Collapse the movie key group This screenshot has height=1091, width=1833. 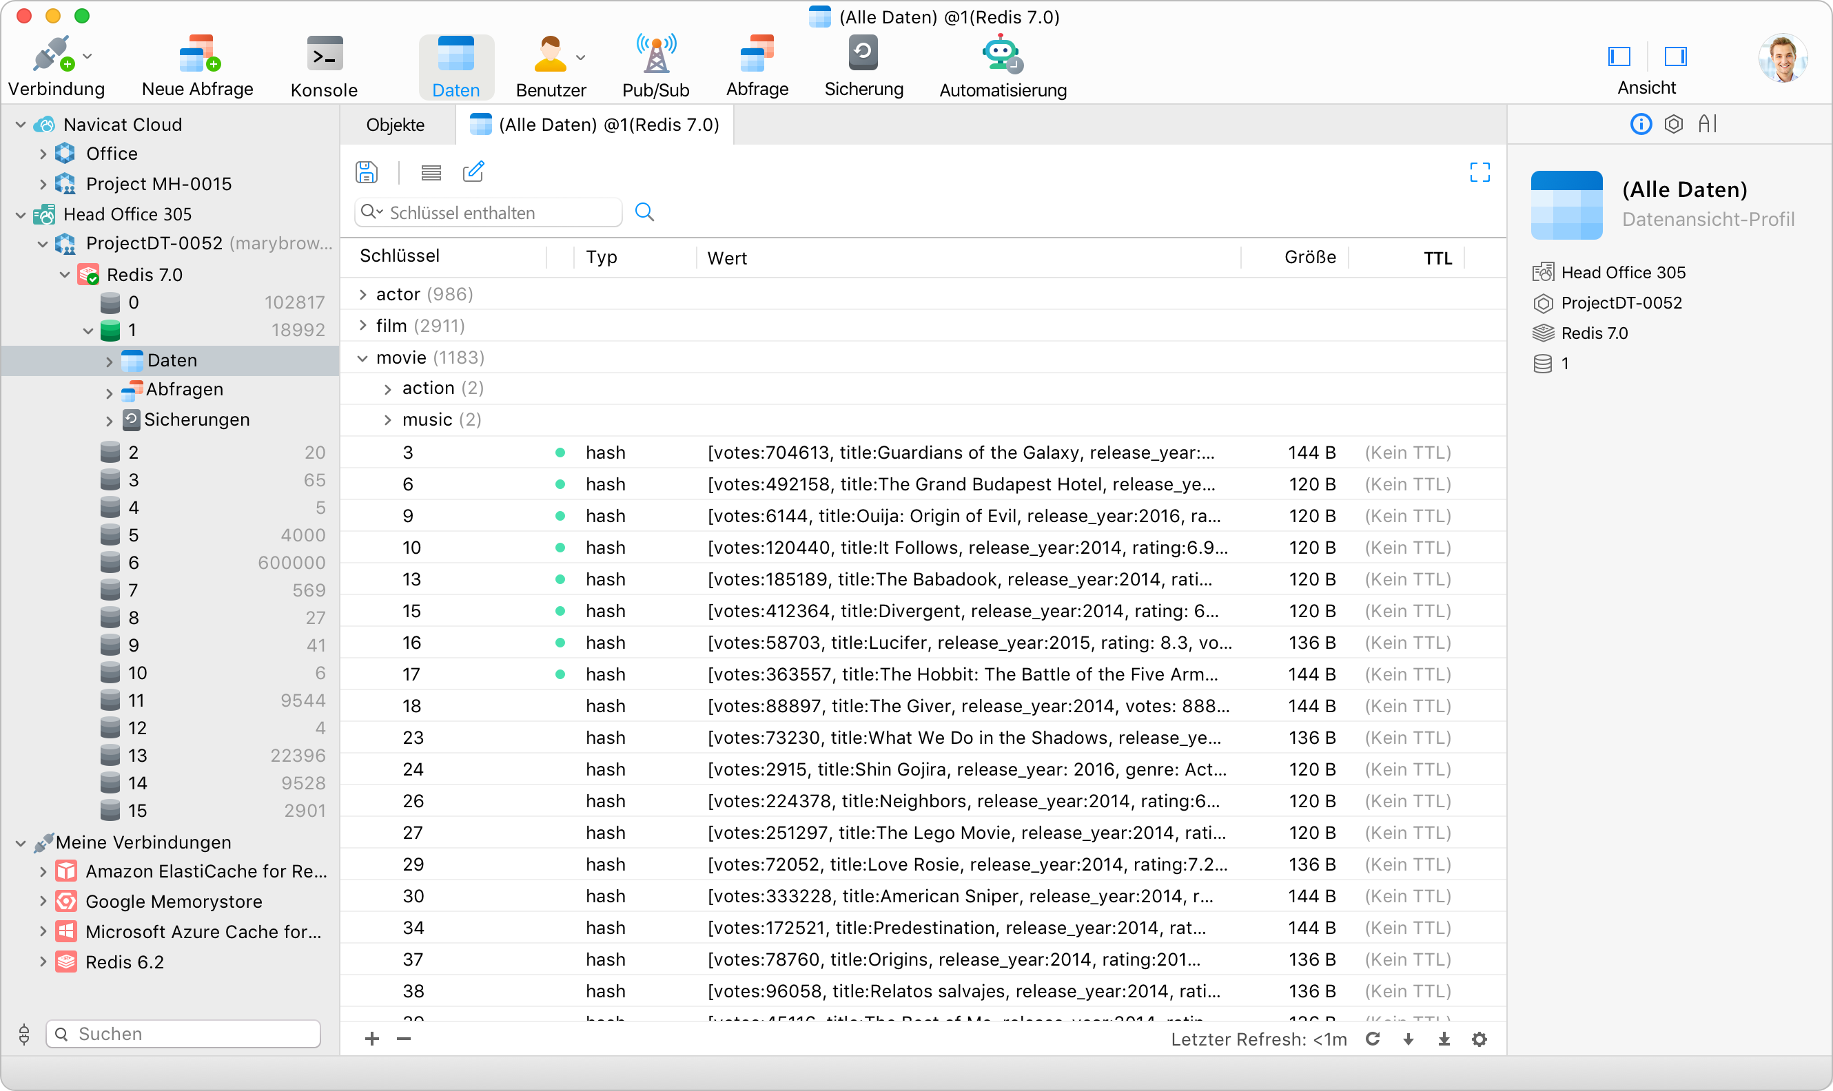362,358
